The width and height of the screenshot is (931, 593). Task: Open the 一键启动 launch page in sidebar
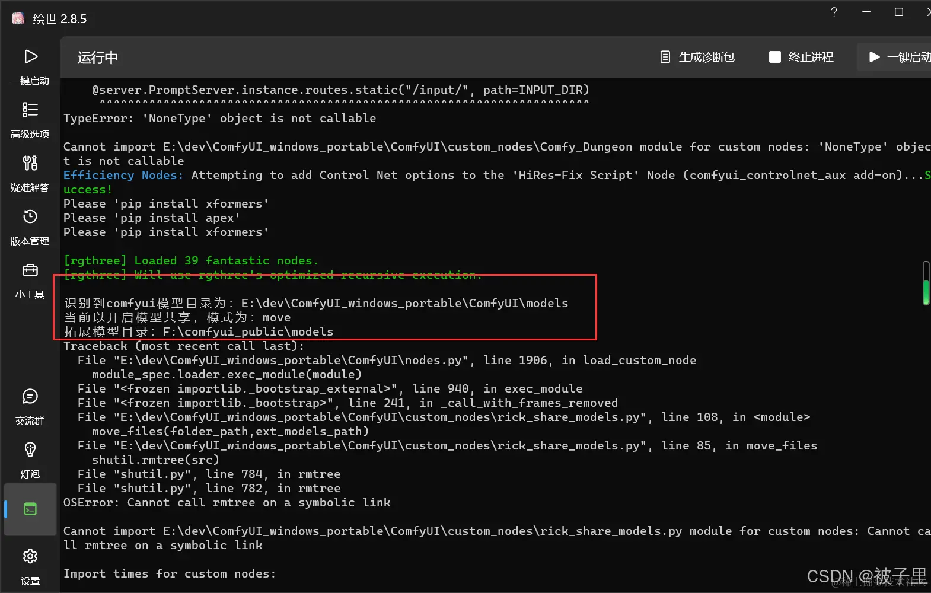pyautogui.click(x=30, y=66)
